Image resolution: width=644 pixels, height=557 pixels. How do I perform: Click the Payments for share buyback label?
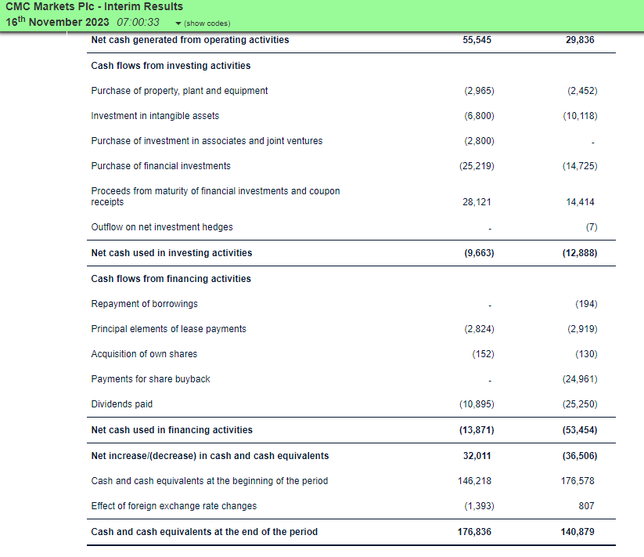click(150, 379)
